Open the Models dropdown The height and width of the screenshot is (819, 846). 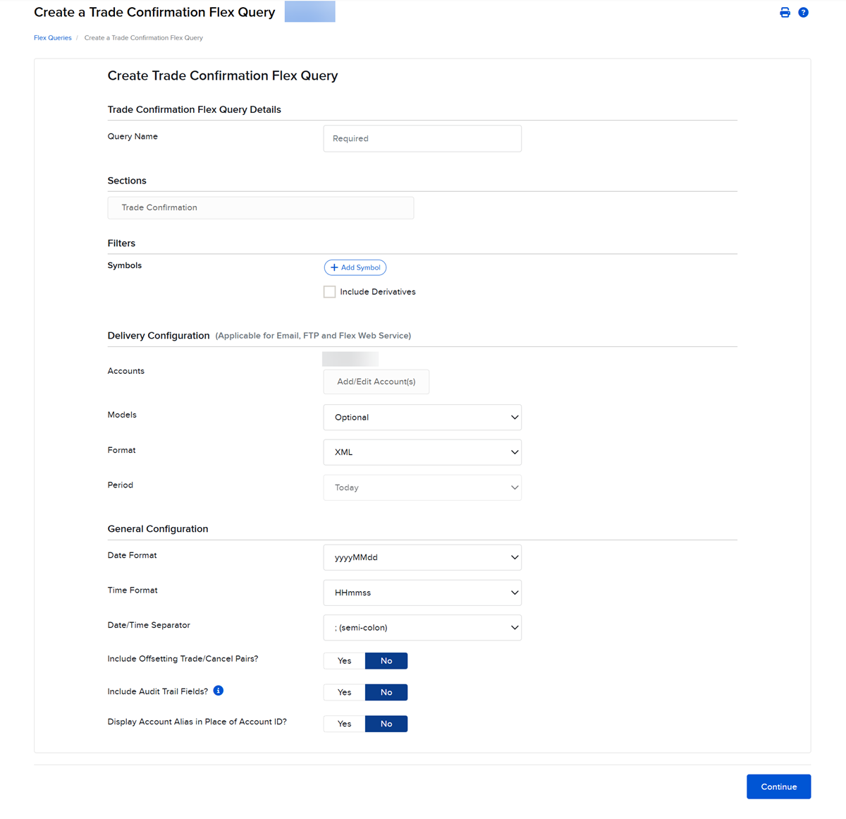point(422,418)
